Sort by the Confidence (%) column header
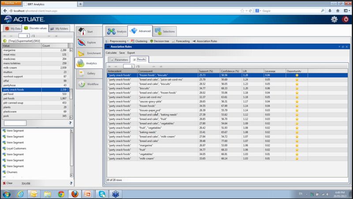Viewport: 353px width, 199px height. 230,71
